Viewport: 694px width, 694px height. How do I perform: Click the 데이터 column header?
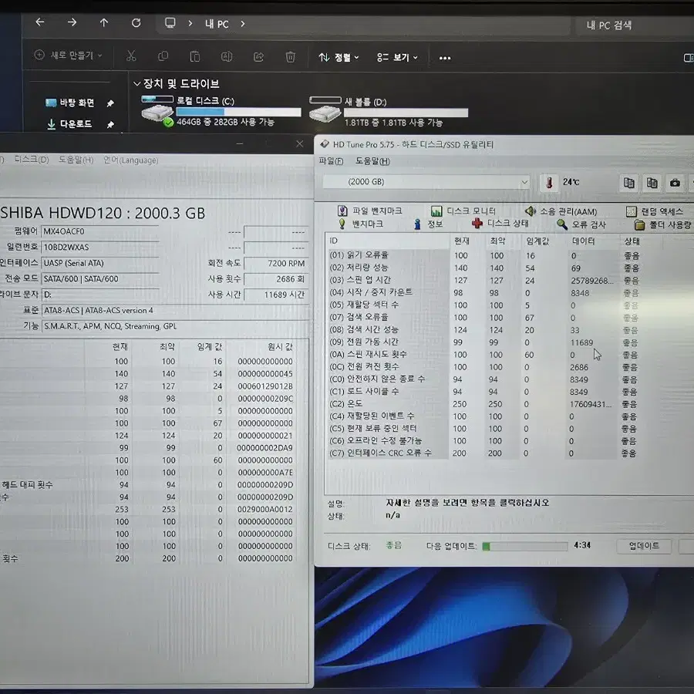[584, 241]
